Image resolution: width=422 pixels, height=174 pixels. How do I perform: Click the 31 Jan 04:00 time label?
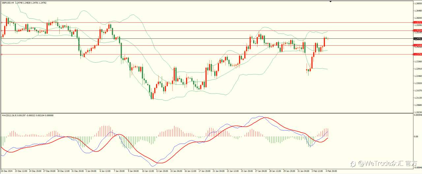point(303,171)
